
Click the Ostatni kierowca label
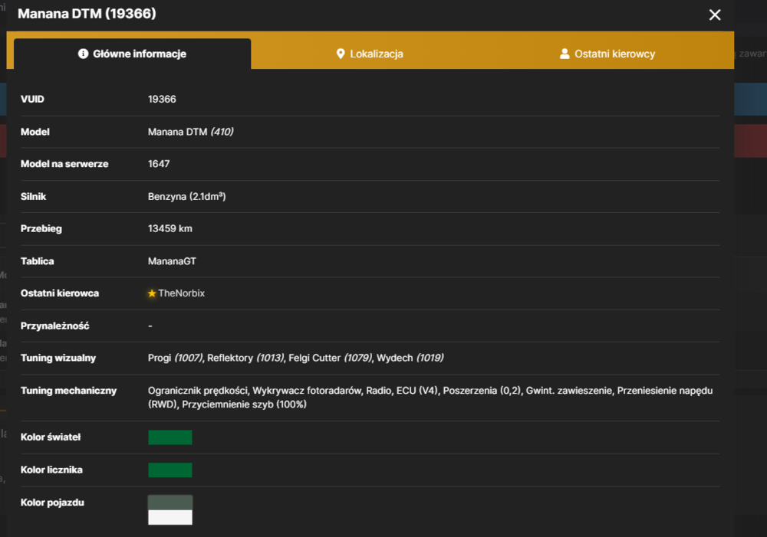60,293
